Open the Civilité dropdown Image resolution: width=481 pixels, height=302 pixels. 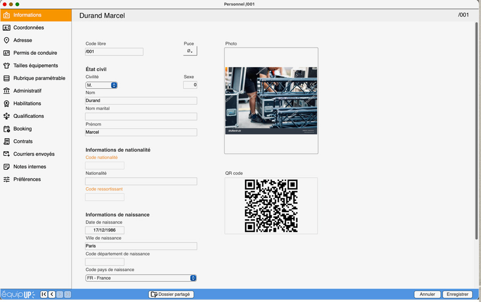pos(102,85)
